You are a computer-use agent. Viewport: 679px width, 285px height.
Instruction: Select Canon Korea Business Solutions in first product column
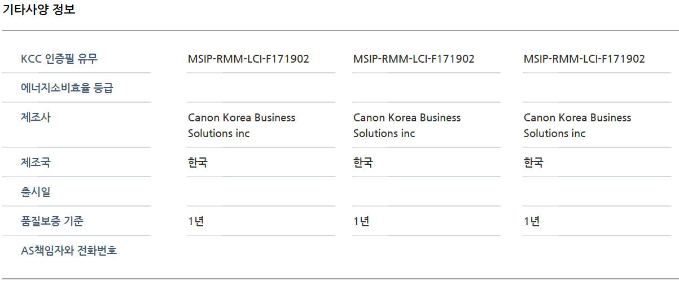coord(242,125)
